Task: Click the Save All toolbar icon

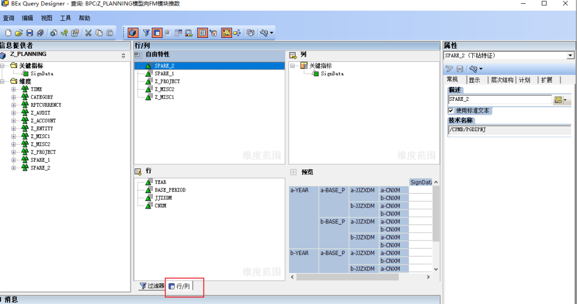Action: click(x=41, y=33)
